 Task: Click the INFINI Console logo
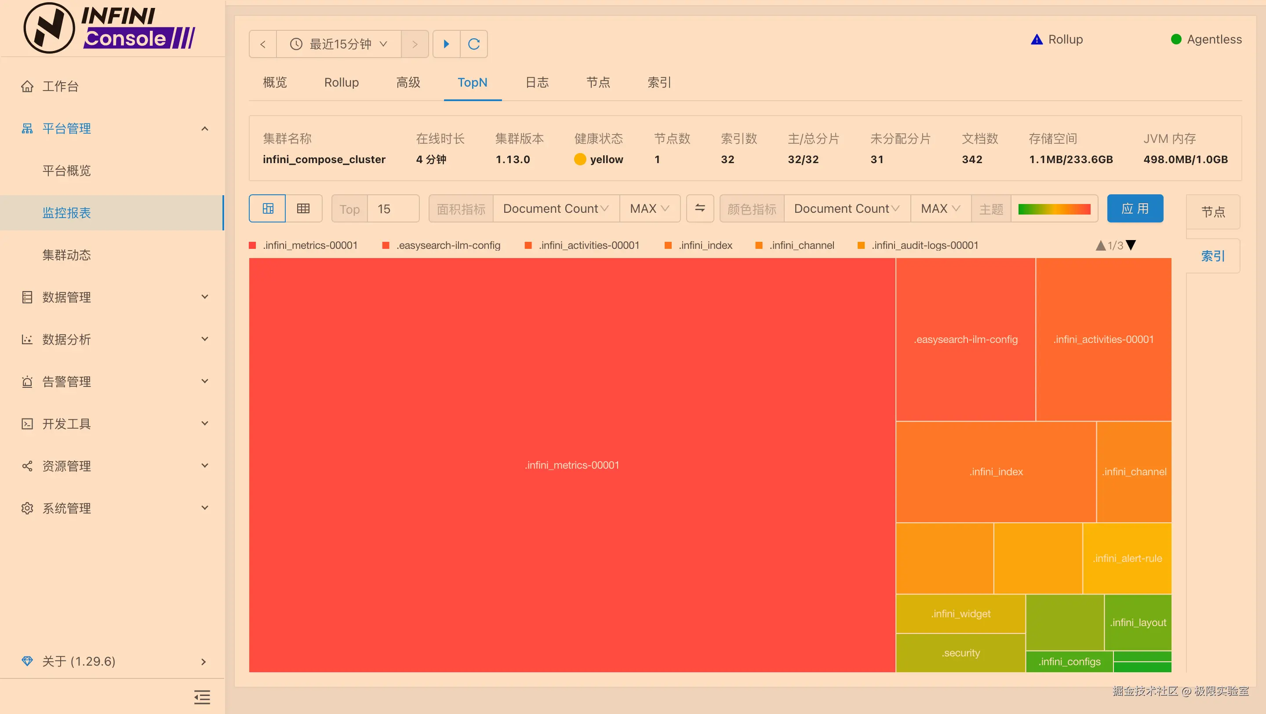coord(110,28)
